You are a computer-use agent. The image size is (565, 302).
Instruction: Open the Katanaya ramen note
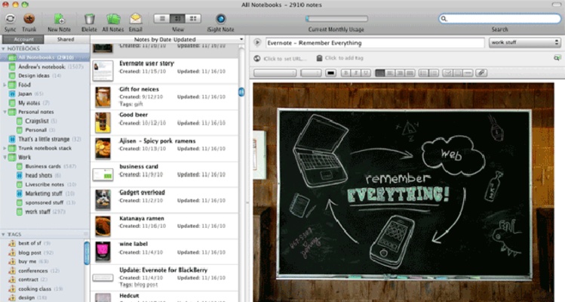tap(164, 226)
